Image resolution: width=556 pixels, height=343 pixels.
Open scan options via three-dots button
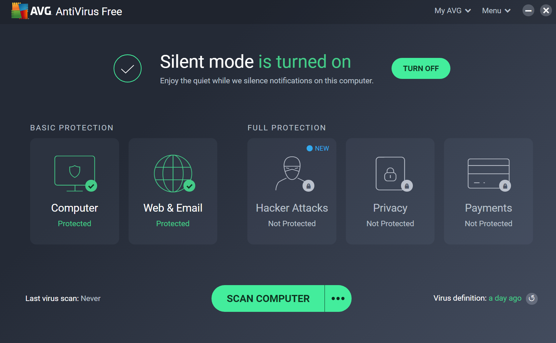[338, 298]
